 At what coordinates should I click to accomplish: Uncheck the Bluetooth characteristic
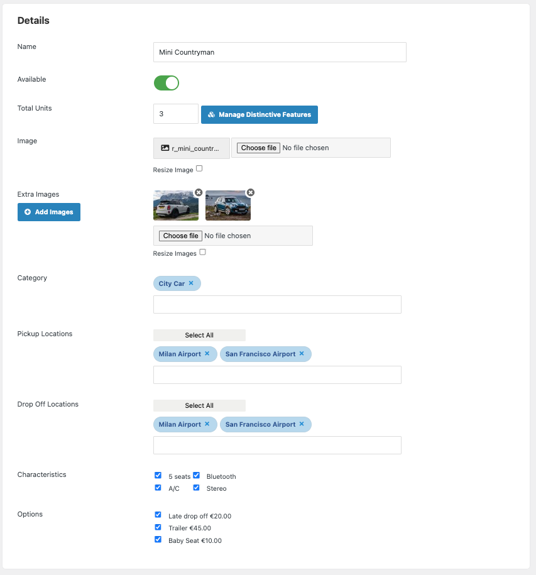pyautogui.click(x=197, y=476)
